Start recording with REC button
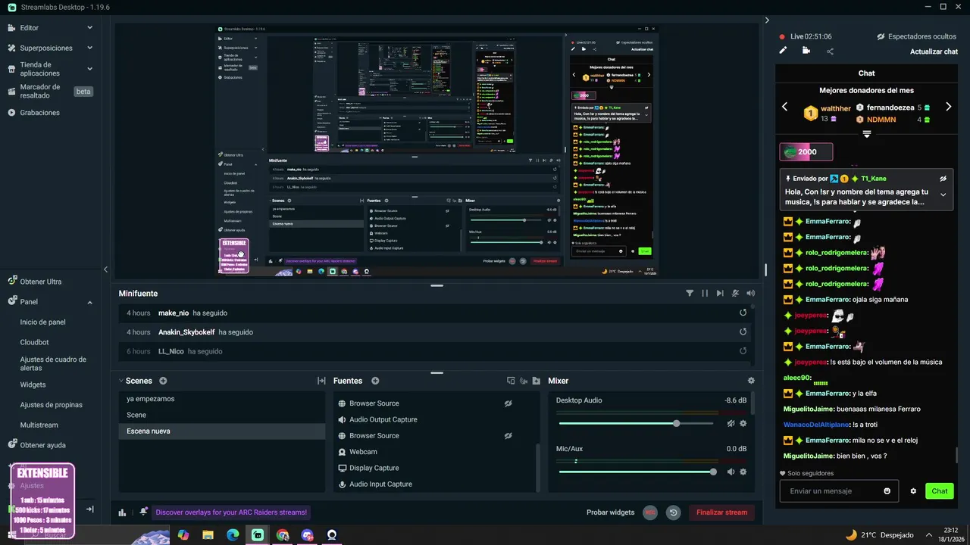 650,512
